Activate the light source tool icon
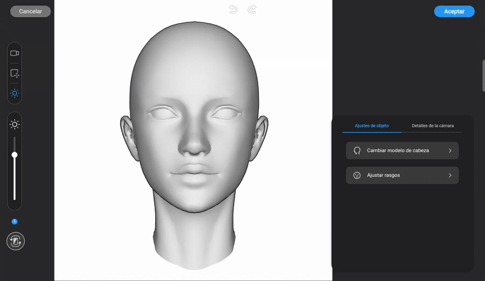 [15, 93]
